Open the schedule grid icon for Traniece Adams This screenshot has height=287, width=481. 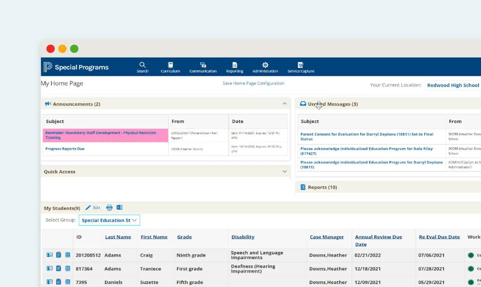(x=68, y=268)
